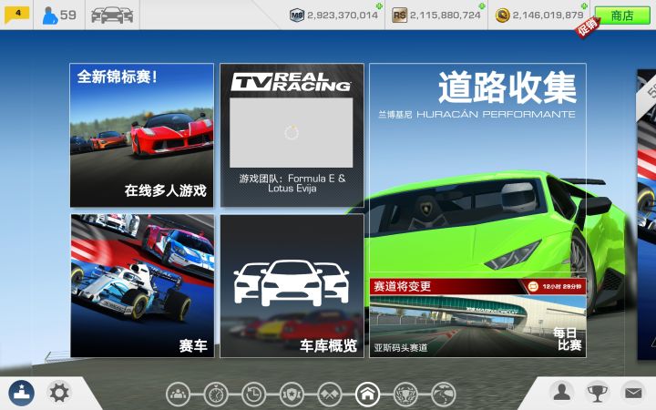Open the mail envelope icon

[x=633, y=393]
